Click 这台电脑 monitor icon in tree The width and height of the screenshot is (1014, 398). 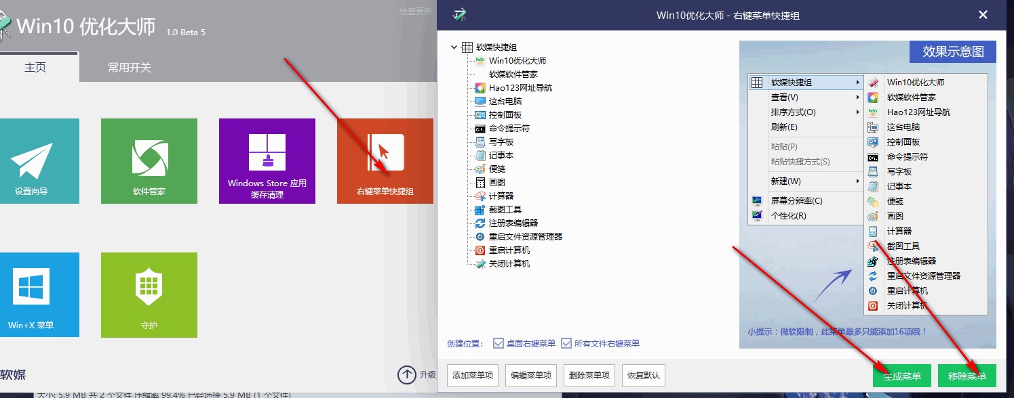click(x=480, y=102)
